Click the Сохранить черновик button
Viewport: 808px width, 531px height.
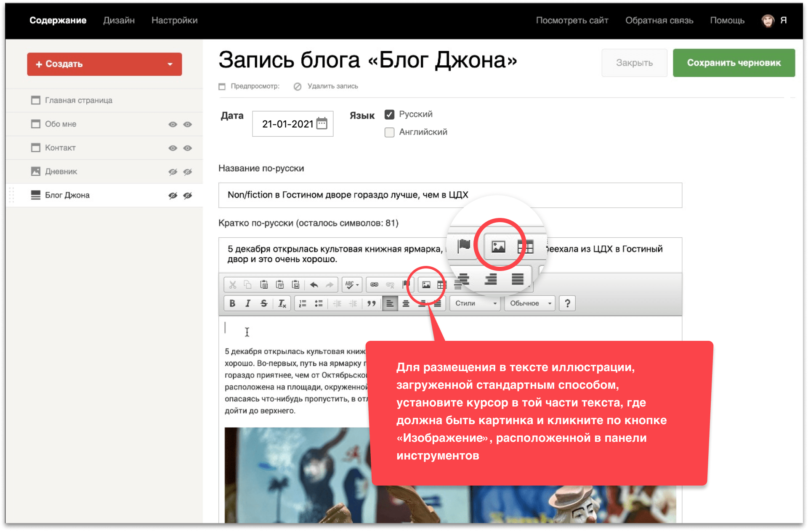(734, 63)
